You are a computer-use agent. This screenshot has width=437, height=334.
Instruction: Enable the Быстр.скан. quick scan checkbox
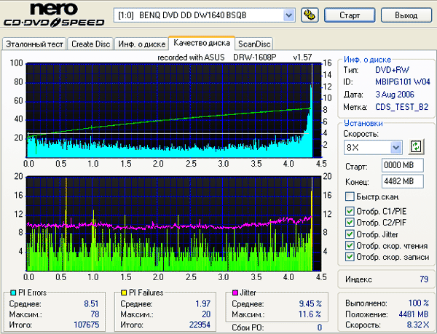point(350,196)
